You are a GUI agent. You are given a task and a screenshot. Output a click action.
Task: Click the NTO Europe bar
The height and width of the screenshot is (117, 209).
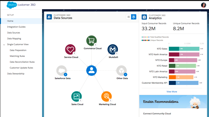pyautogui.click(x=183, y=60)
